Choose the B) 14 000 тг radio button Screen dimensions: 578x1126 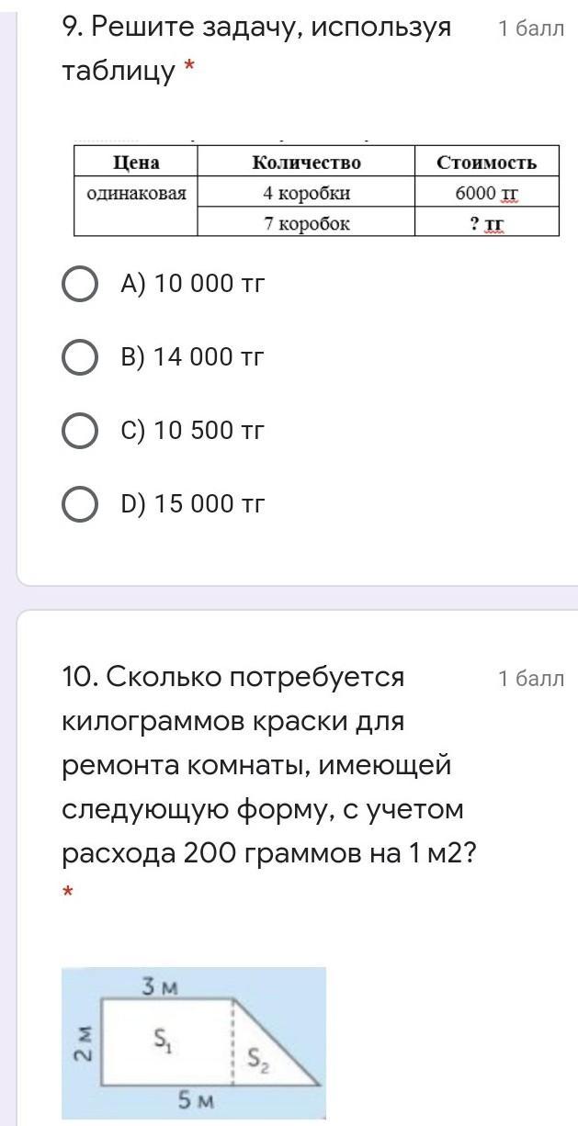tap(80, 357)
